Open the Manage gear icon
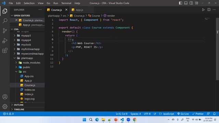 coord(5,106)
